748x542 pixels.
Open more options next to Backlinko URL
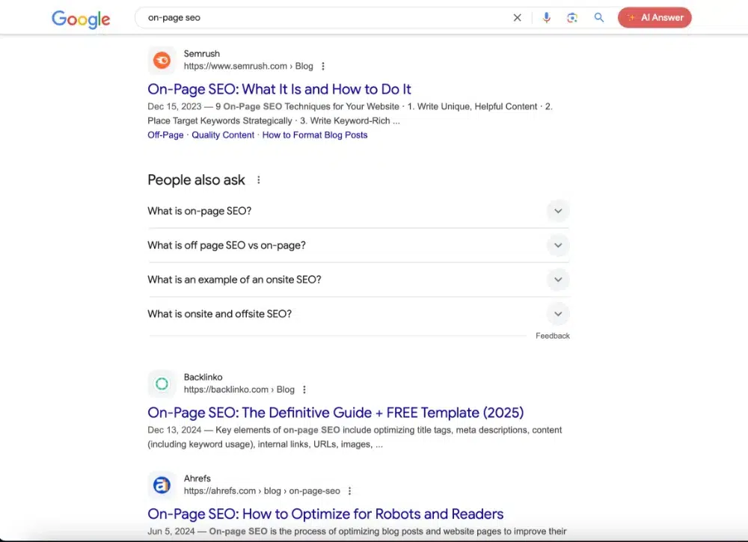(x=304, y=389)
